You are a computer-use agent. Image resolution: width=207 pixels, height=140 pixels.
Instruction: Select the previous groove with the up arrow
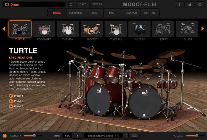click(126, 135)
